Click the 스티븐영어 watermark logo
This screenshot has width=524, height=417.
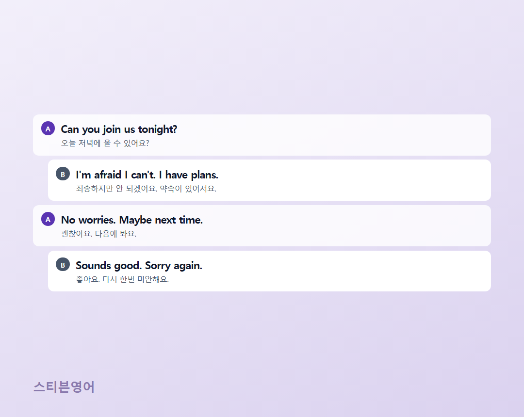pyautogui.click(x=64, y=387)
